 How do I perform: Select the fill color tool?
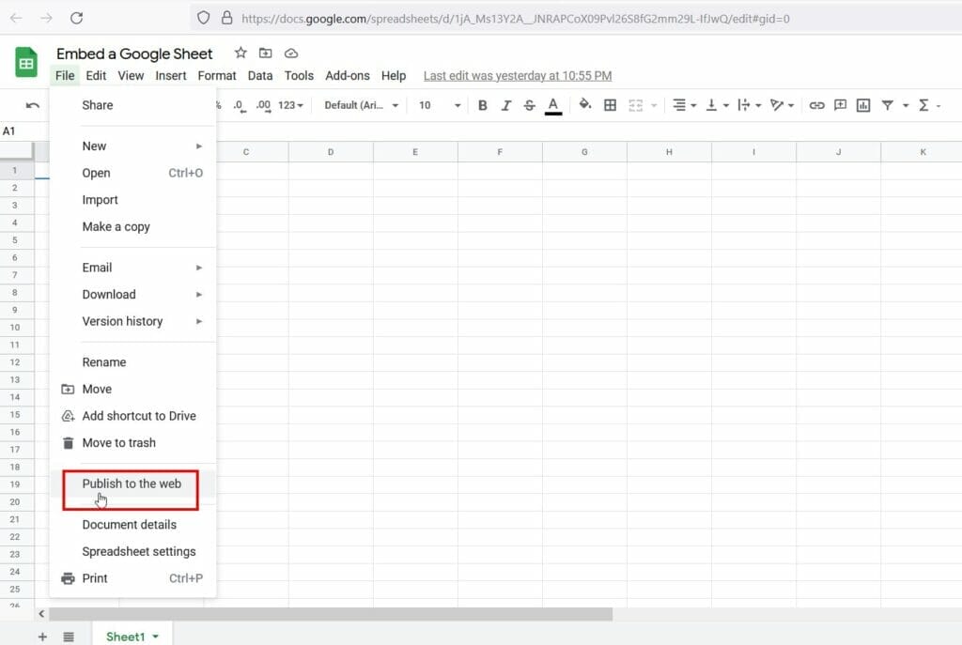click(x=585, y=105)
